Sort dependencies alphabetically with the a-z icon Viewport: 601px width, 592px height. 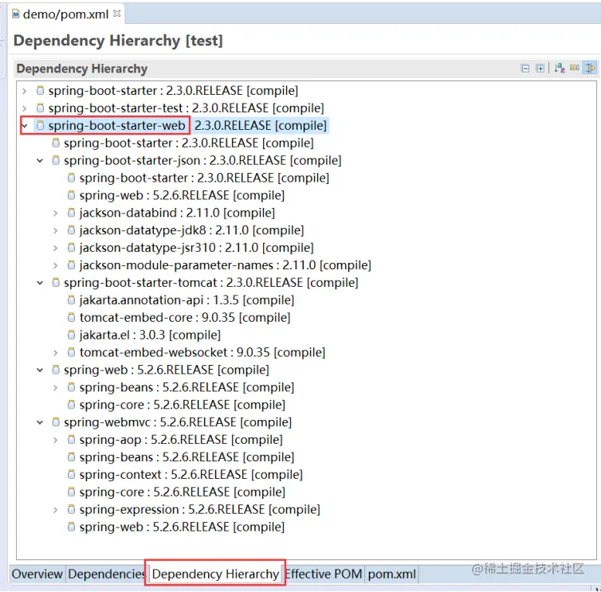tap(560, 69)
